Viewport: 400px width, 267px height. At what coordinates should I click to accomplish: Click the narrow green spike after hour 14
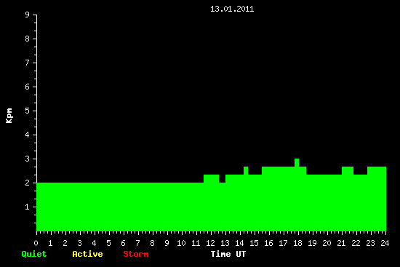tap(246, 170)
